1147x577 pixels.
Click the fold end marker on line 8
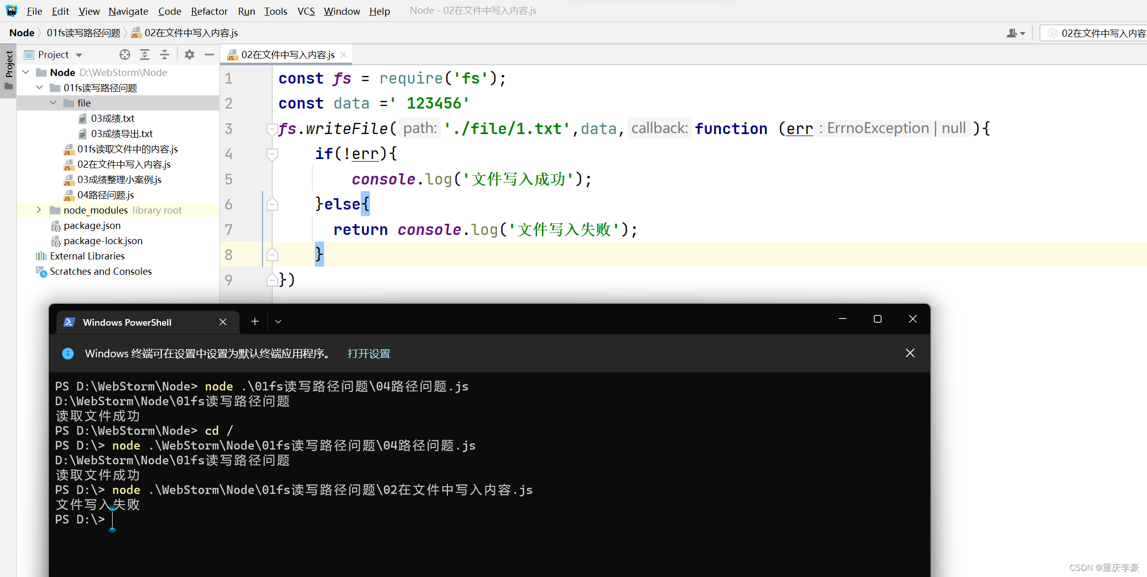(272, 254)
